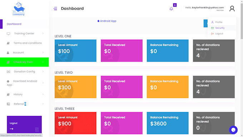
Task: Click the Profile person icon in dropdown
Action: (x=212, y=22)
